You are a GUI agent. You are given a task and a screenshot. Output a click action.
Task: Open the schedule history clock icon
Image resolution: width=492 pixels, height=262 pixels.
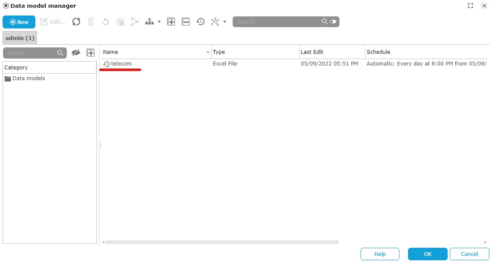click(200, 22)
